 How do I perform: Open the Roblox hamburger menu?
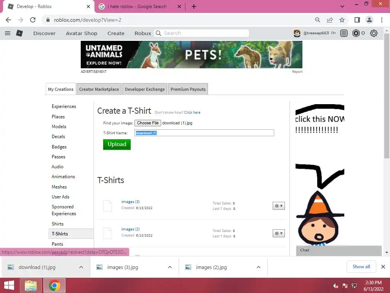pyautogui.click(x=8, y=33)
